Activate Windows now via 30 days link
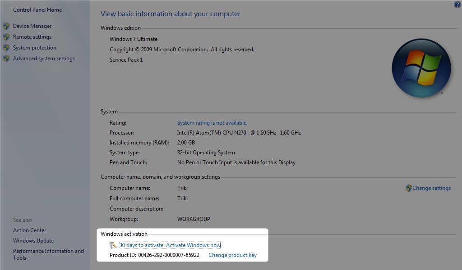This screenshot has width=462, height=270. click(x=170, y=245)
